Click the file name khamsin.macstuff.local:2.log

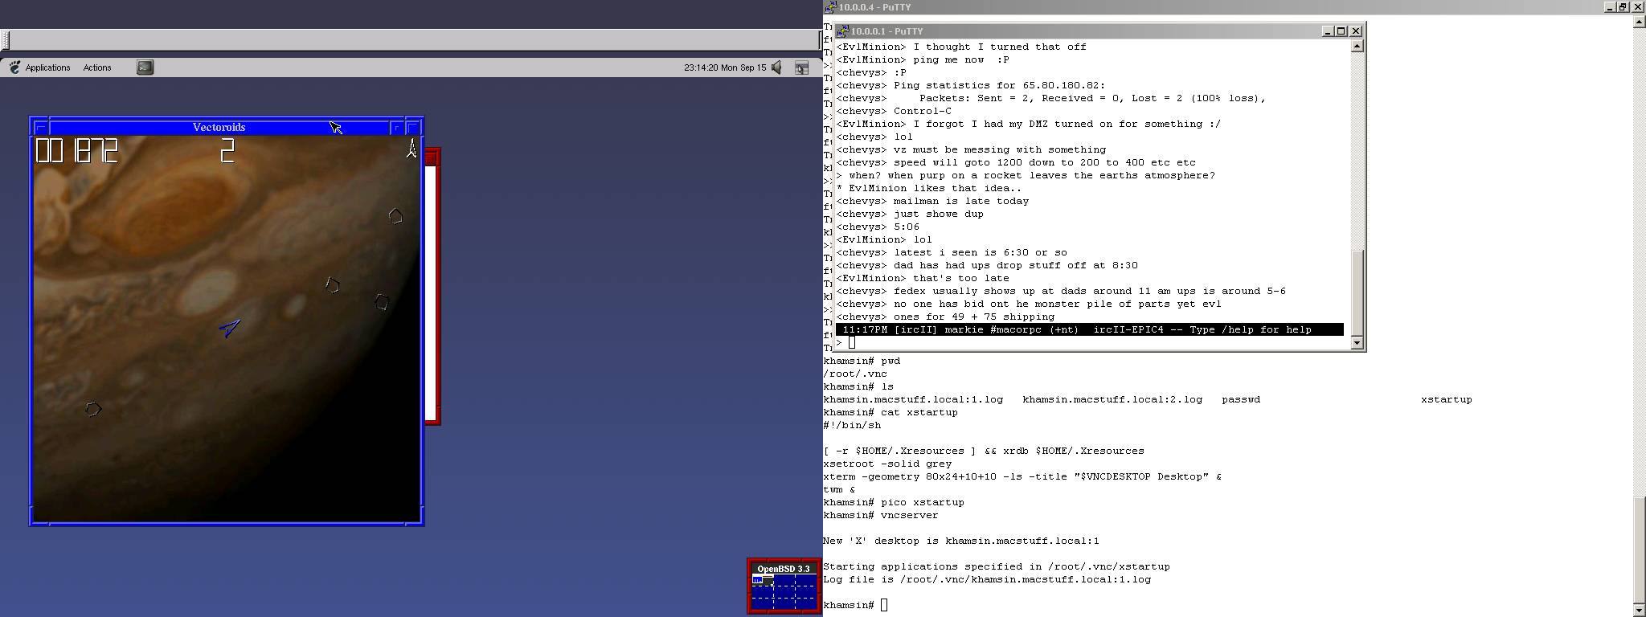(1112, 399)
